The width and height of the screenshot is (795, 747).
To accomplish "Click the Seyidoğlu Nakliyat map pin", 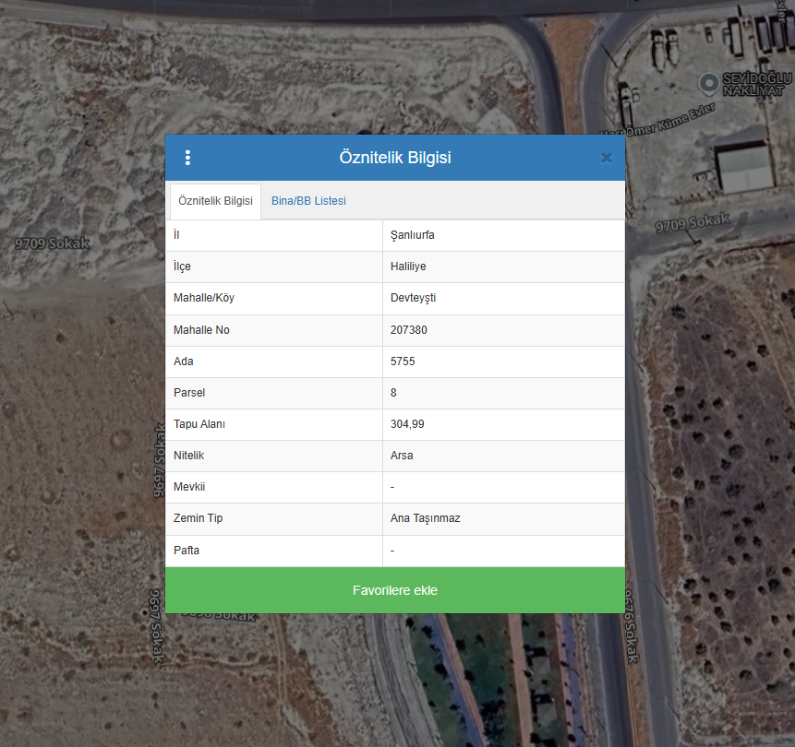I will (709, 84).
